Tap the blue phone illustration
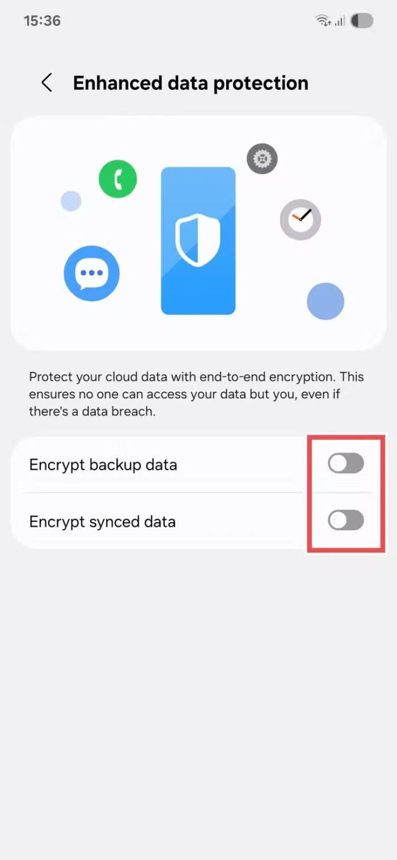 click(198, 241)
